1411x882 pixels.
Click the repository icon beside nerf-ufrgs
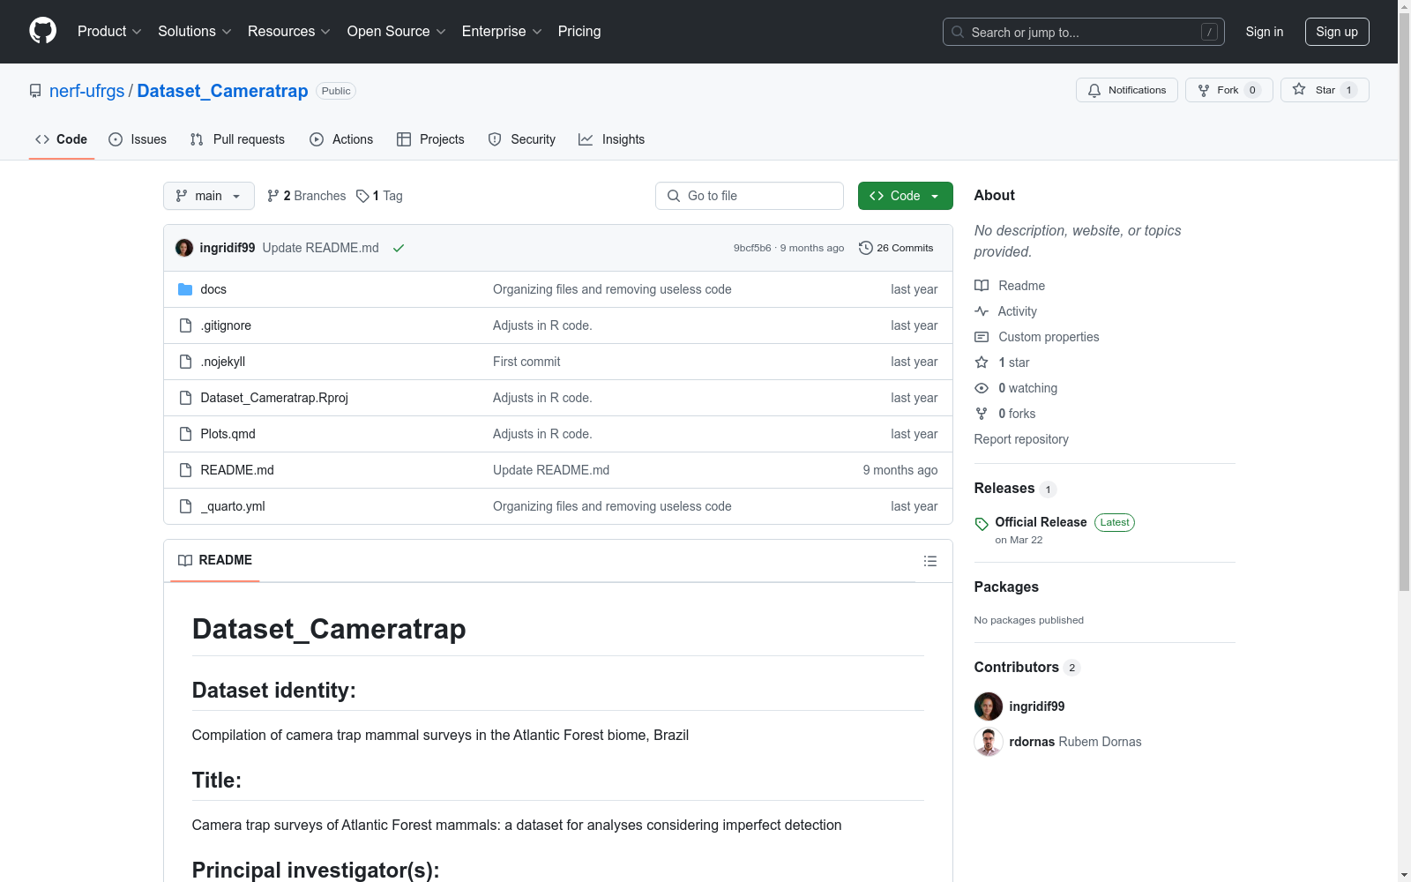coord(35,91)
